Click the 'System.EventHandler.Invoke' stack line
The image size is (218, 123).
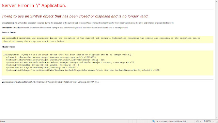coord(43,65)
